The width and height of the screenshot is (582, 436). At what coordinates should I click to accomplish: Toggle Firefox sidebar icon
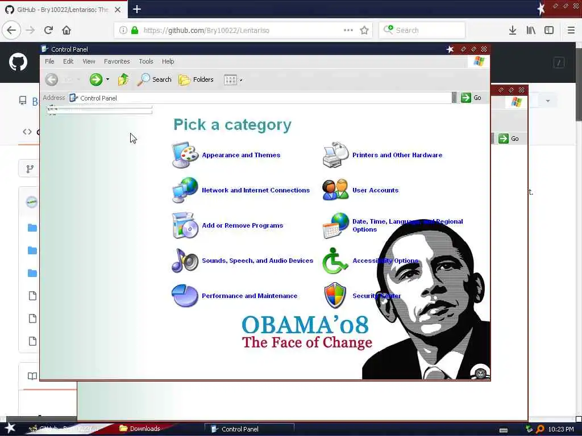[x=549, y=31]
